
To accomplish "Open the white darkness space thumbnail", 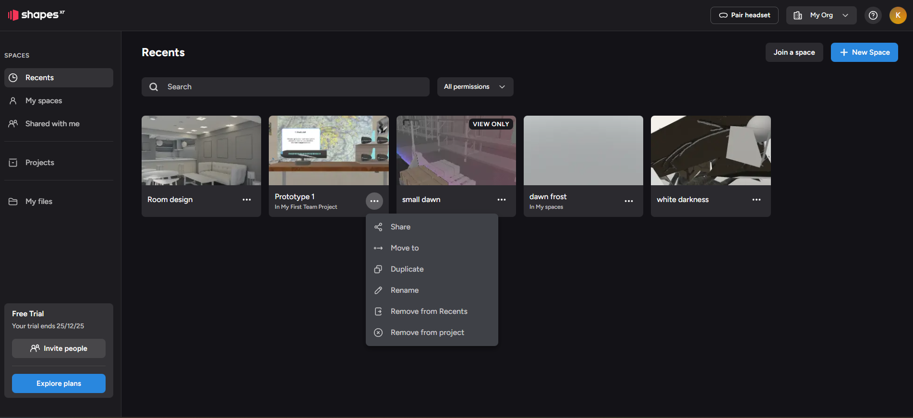I will coord(710,151).
